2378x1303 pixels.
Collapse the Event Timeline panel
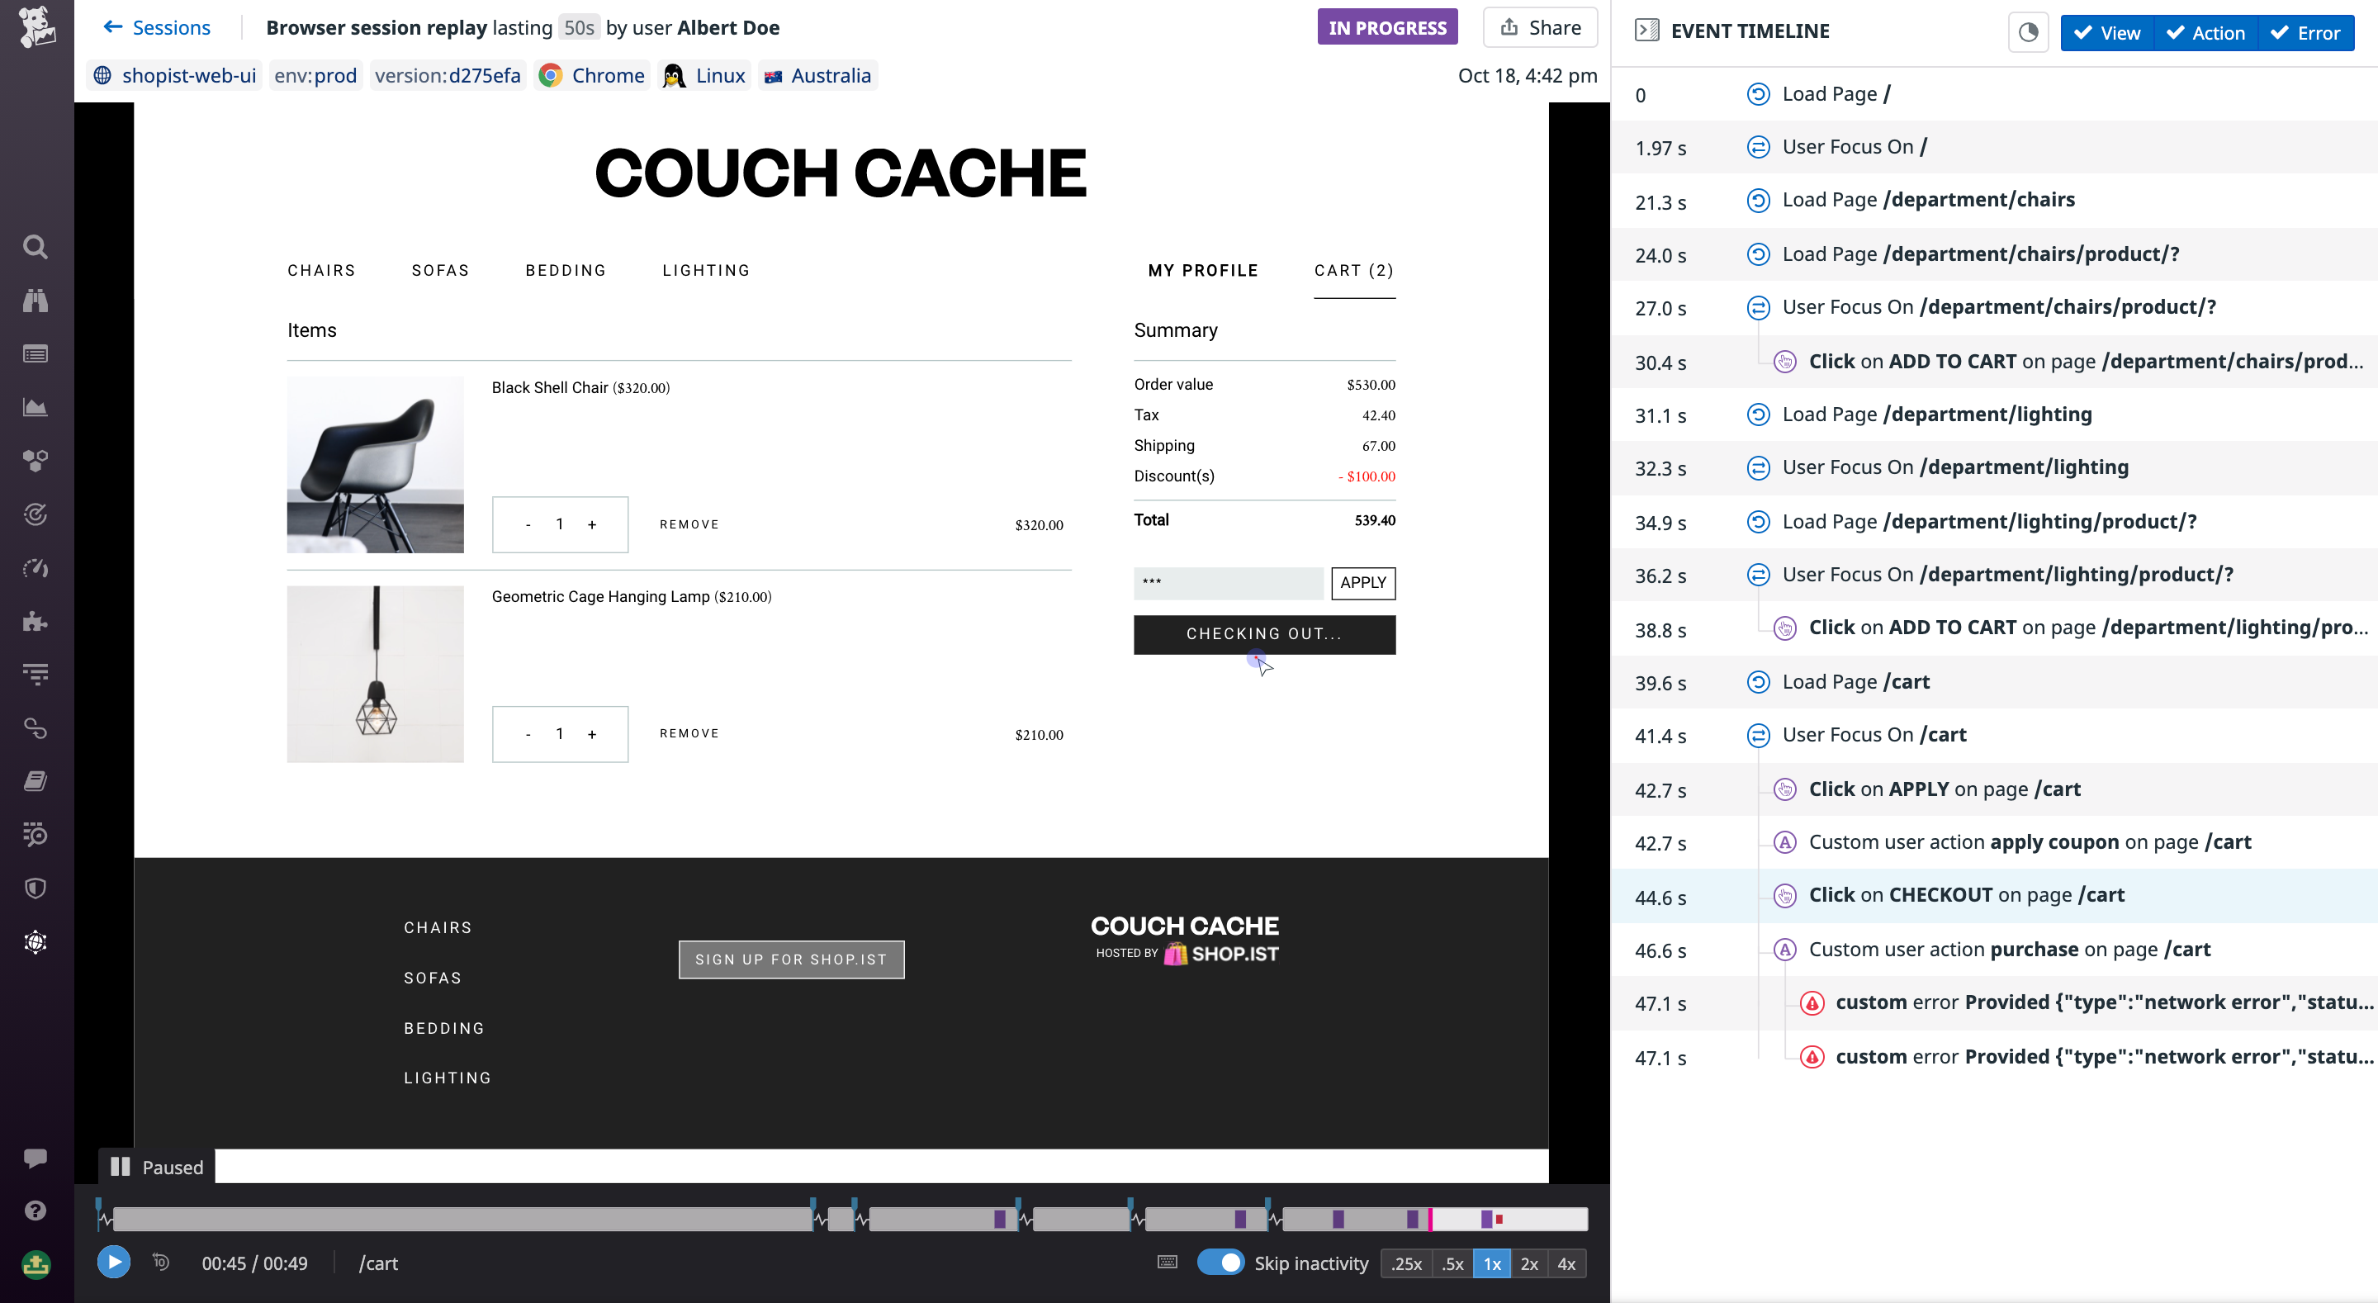(x=1646, y=31)
